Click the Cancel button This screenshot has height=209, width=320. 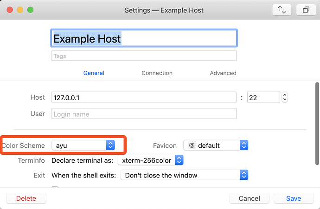tap(250, 198)
